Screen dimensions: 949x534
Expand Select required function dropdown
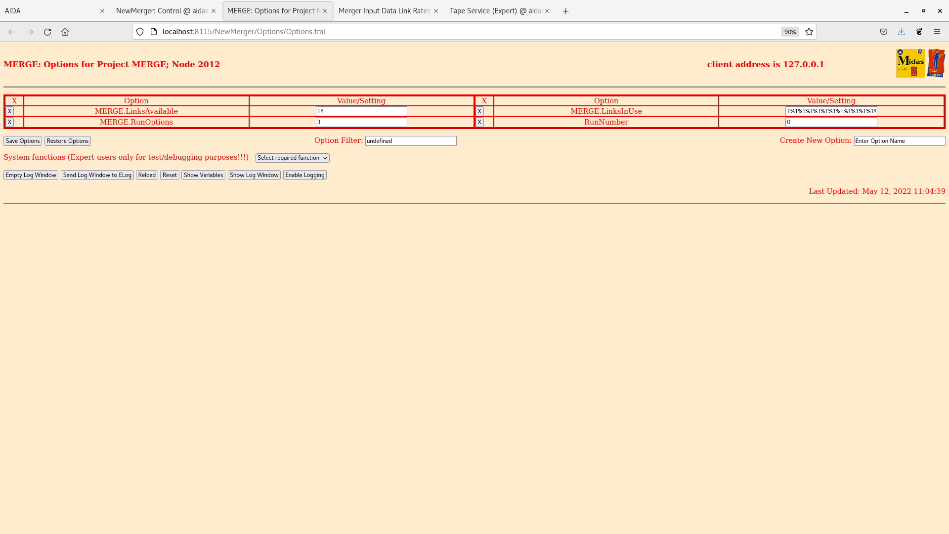coord(292,158)
